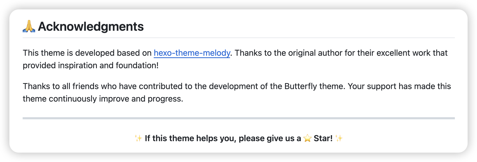
Task: Click the phrase "please give us a" in the footer
Action: click(x=270, y=138)
